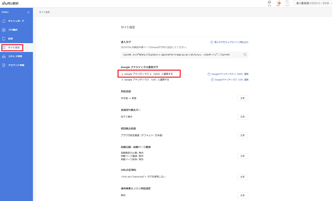The width and height of the screenshot is (336, 201).
Task: Click 変更 button for 初回表示言語
Action: point(243,136)
